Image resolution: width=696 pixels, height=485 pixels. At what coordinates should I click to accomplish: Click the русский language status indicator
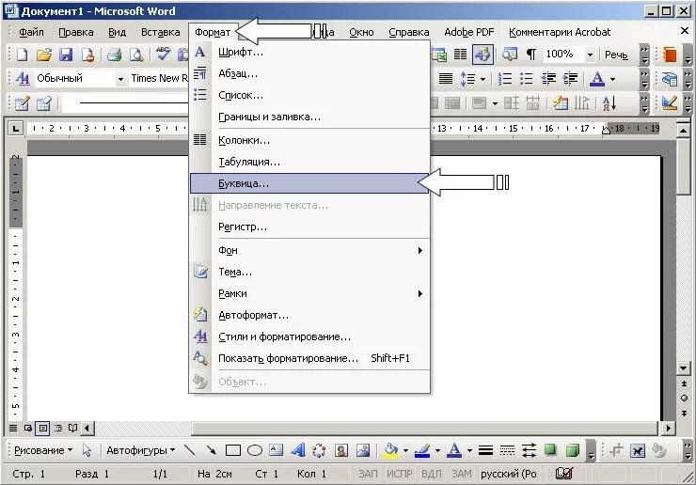point(509,474)
